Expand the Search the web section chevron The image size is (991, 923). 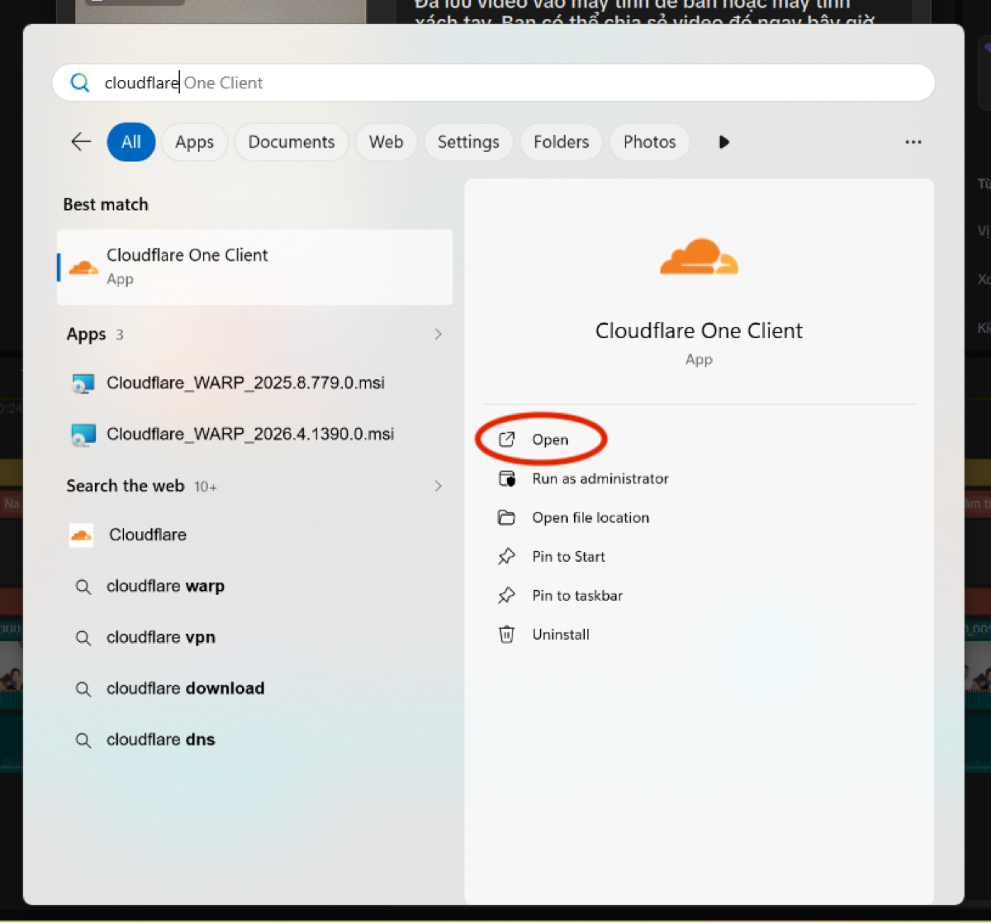pyautogui.click(x=438, y=486)
